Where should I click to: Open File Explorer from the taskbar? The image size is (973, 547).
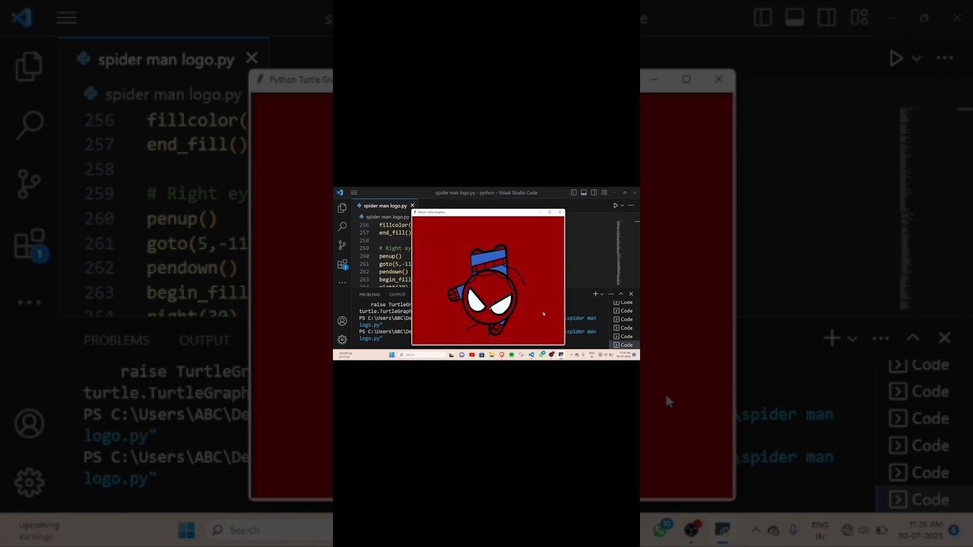click(492, 355)
